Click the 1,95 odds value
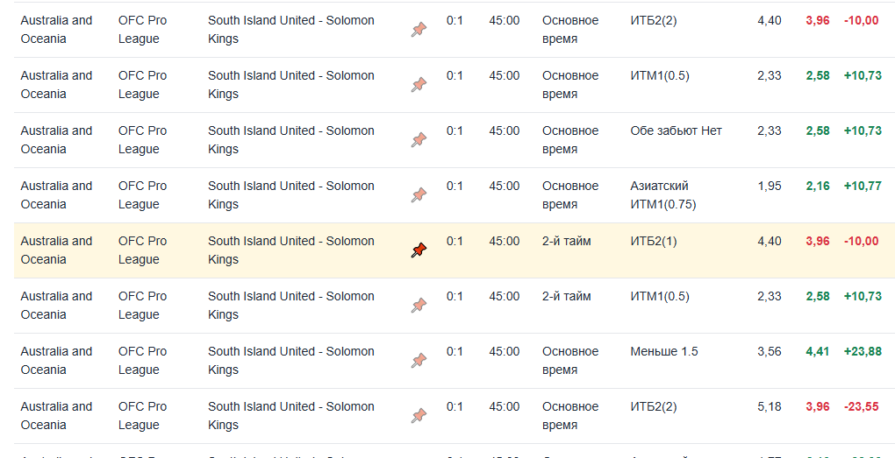This screenshot has height=458, width=895. point(769,186)
